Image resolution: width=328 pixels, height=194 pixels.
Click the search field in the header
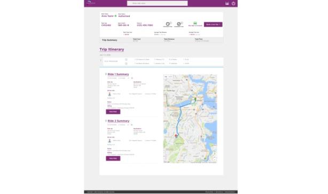[x=157, y=3]
